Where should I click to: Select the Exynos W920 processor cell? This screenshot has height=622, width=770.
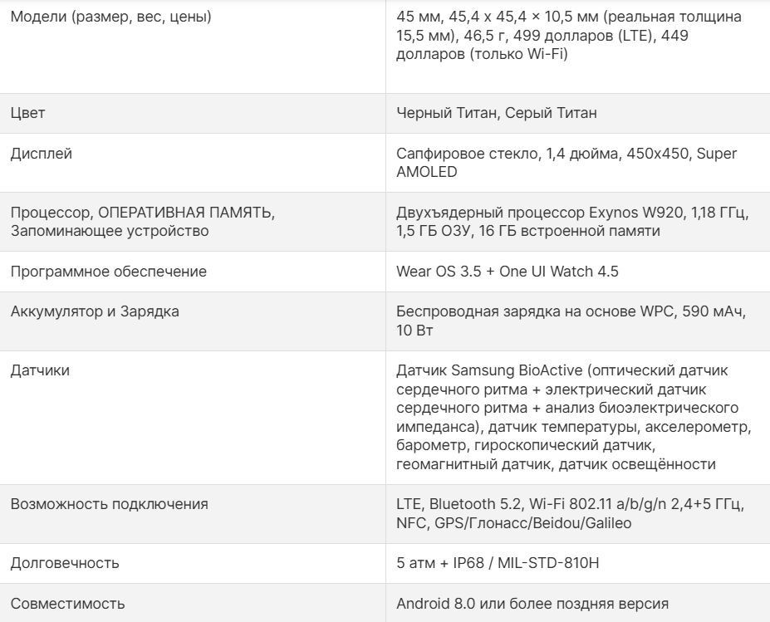pos(572,222)
